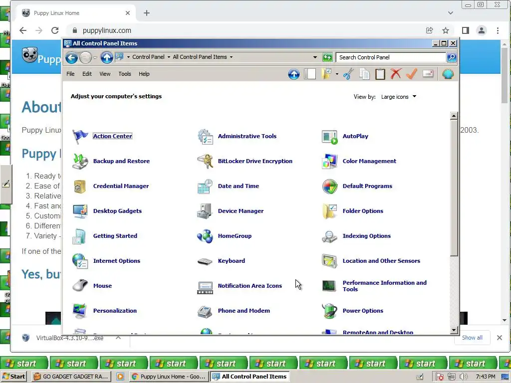The image size is (511, 383).
Task: Bookmark this page with the star icon
Action: [x=446, y=30]
